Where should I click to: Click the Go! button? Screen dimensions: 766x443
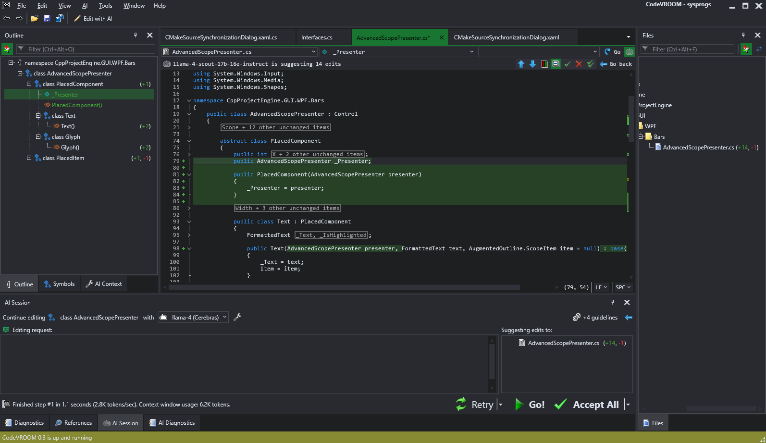[530, 405]
